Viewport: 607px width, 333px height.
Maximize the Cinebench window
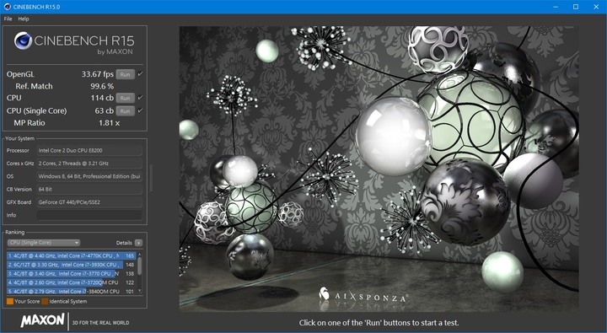(576, 7)
